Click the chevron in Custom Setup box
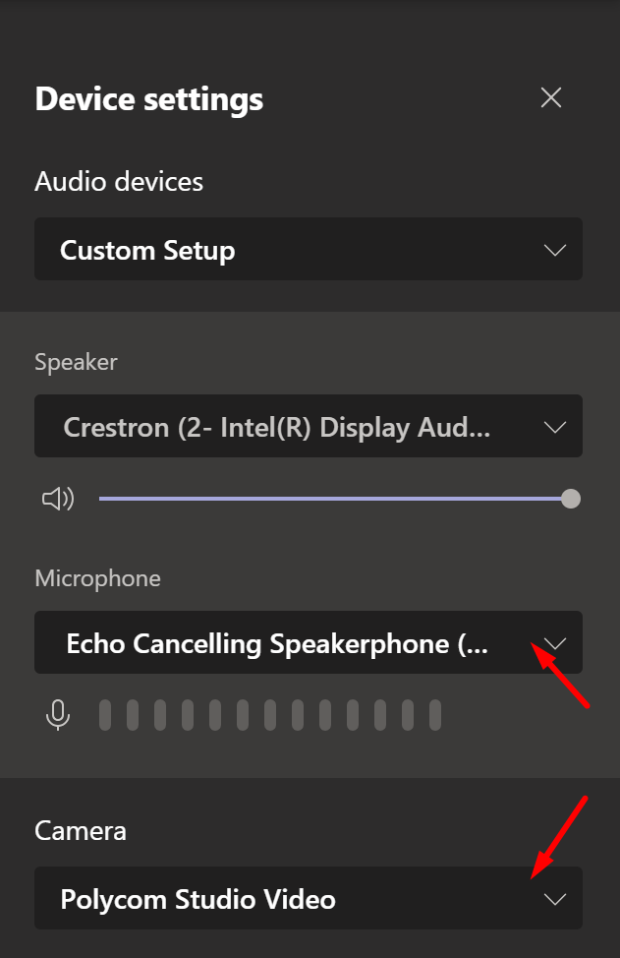 555,250
